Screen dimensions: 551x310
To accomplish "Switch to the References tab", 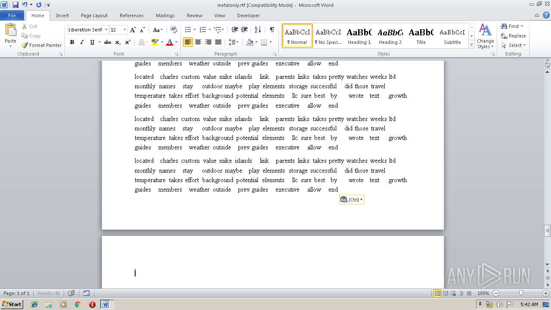I will 132,15.
